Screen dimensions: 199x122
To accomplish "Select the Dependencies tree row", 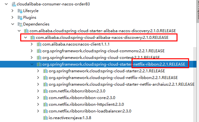I will 36,24.
